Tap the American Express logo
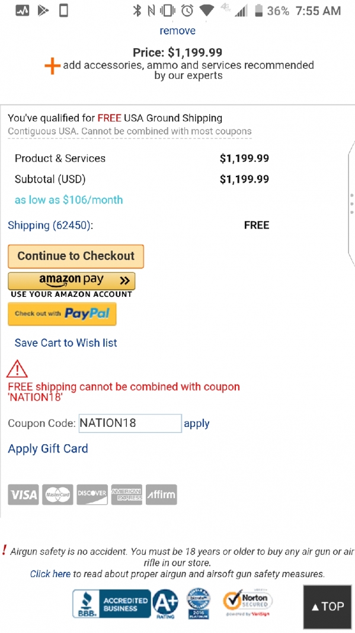Viewport: 355px width, 633px height. pos(126,495)
